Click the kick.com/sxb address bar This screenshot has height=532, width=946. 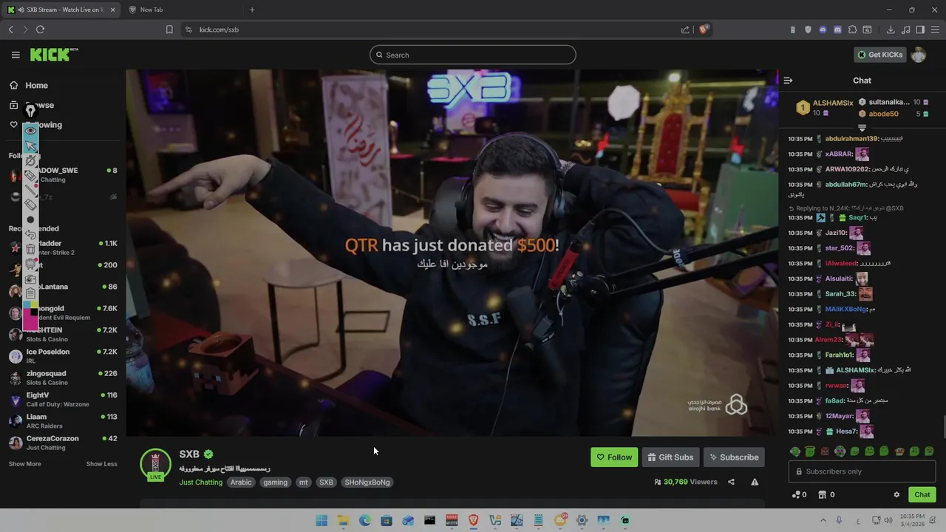(436, 30)
